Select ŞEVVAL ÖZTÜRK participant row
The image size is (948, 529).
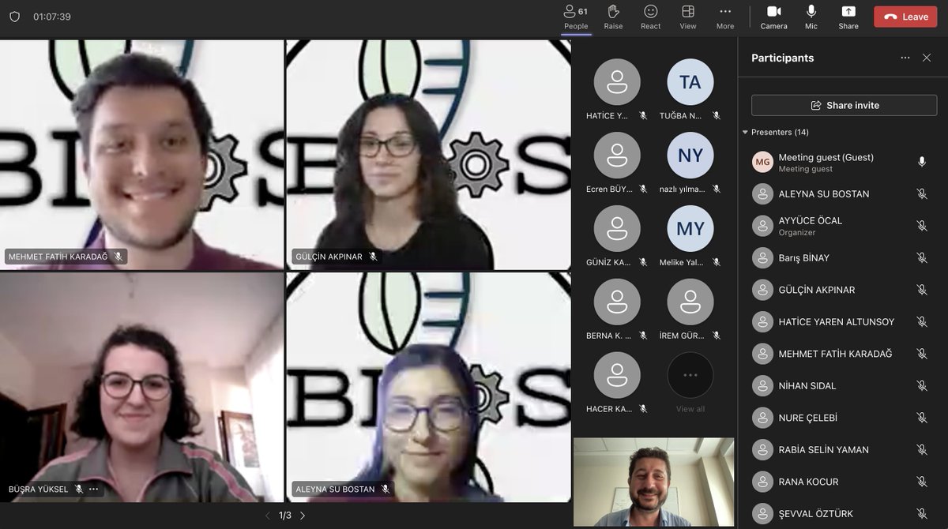pyautogui.click(x=844, y=513)
